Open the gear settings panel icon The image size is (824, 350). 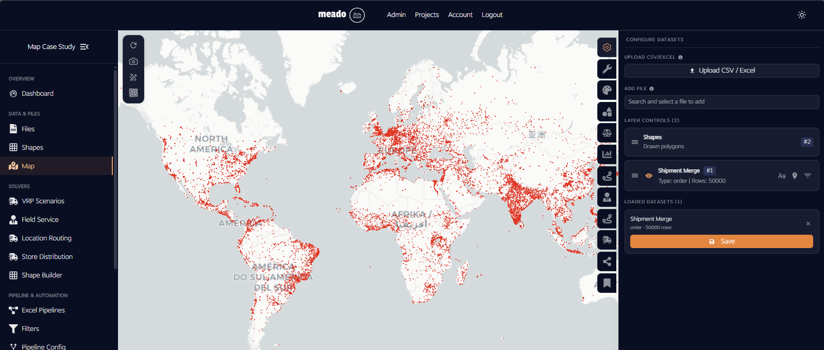[607, 47]
